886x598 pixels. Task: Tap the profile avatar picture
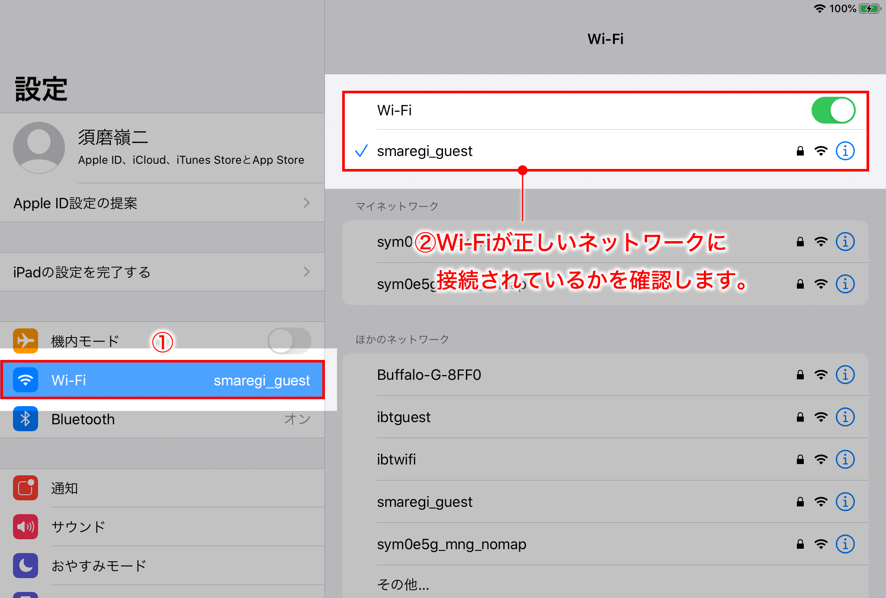(x=39, y=148)
